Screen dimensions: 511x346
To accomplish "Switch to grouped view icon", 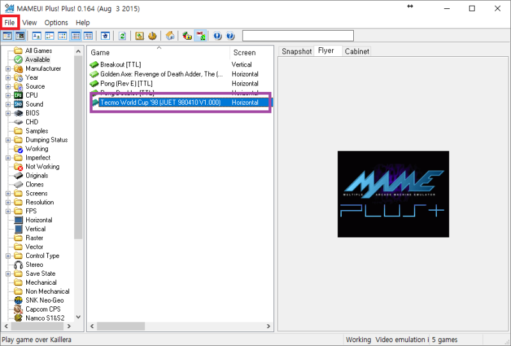I will [x=88, y=36].
